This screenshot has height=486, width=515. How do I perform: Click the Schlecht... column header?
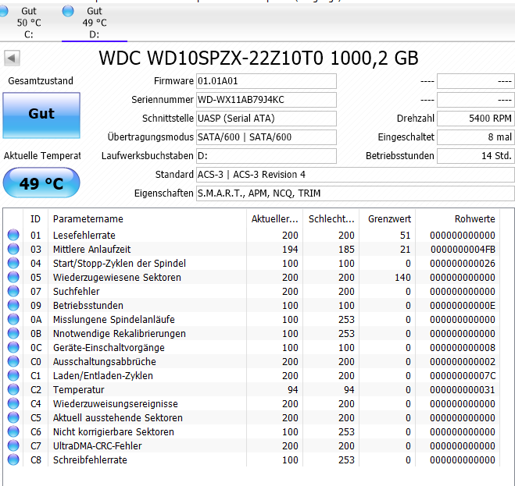331,218
